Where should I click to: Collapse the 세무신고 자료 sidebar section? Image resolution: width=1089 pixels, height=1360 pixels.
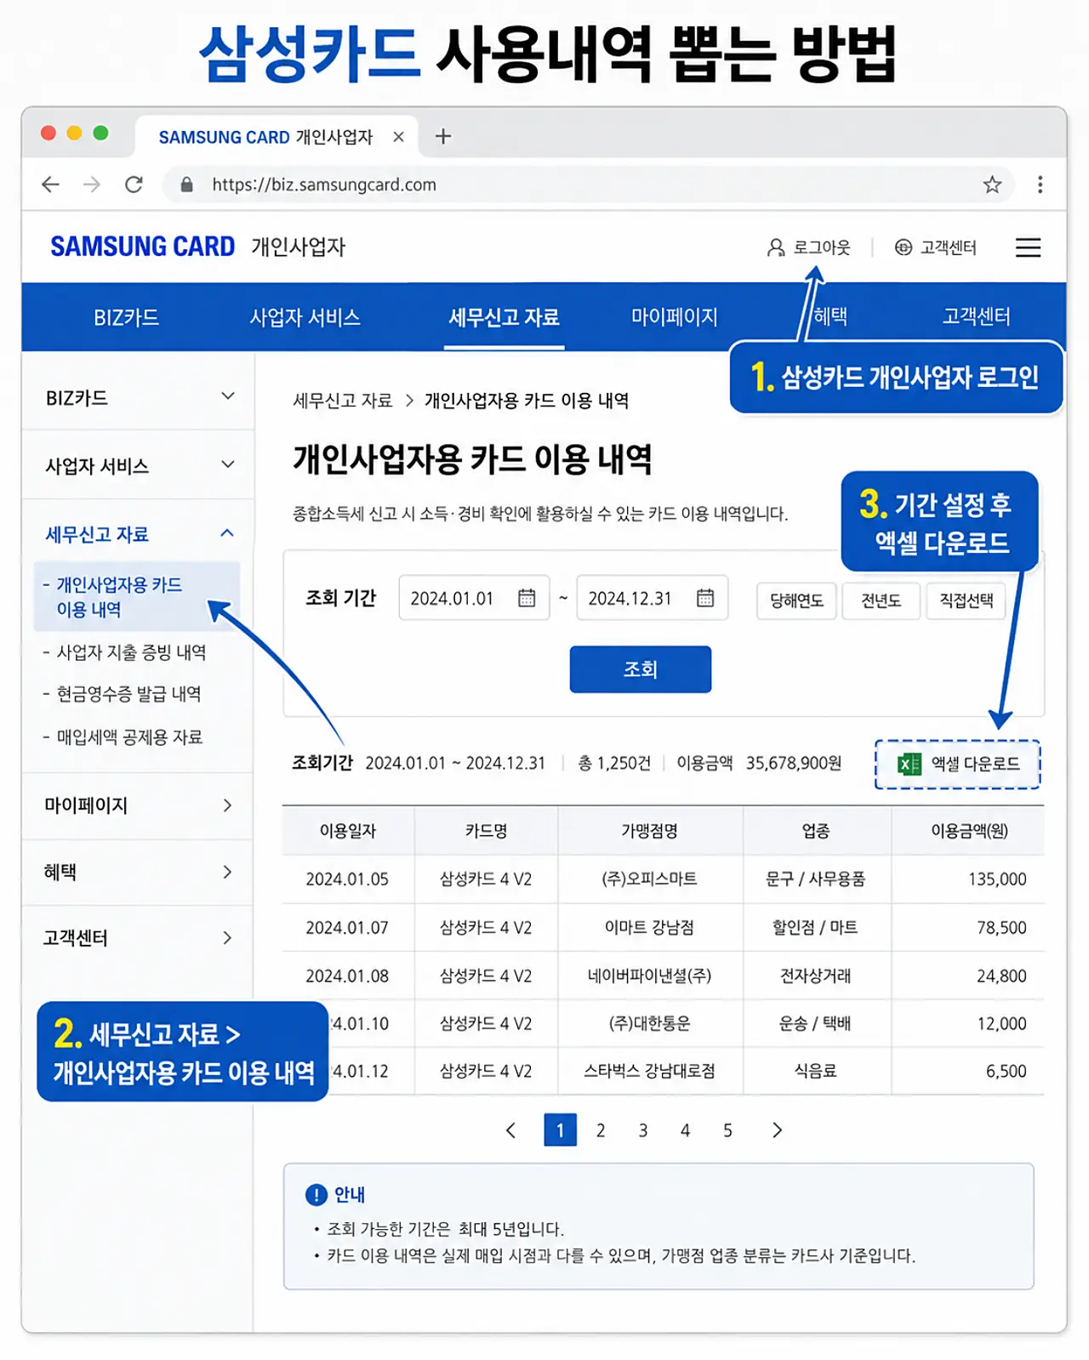point(138,533)
